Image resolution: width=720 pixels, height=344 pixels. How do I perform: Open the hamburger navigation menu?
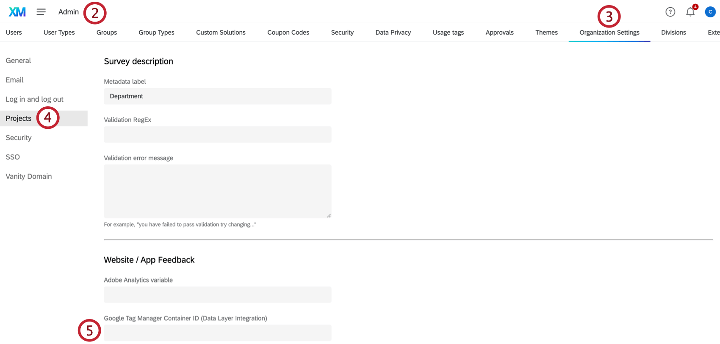pos(41,12)
